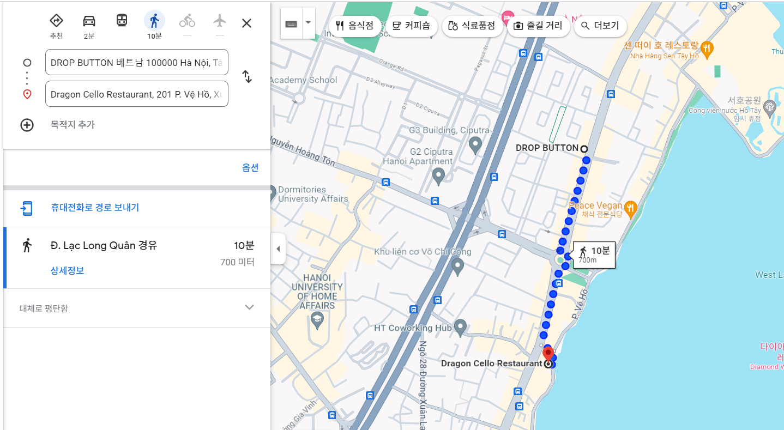Viewport: 784px width, 430px height.
Task: Click the red Dragon Cello Restaurant pin
Action: 548,355
